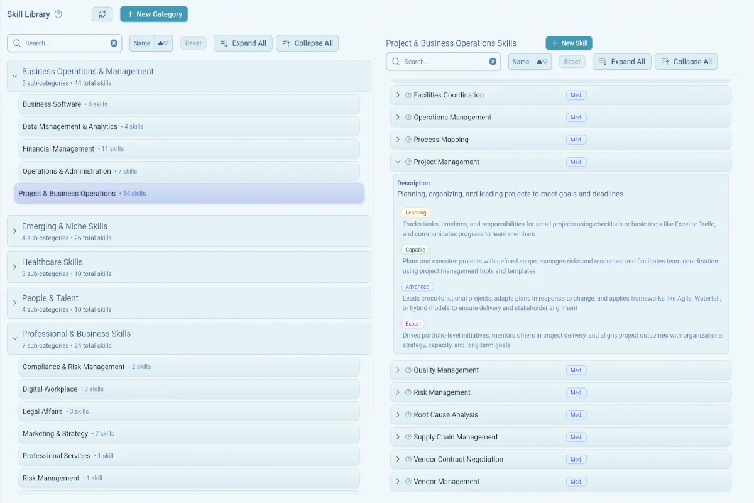Screen dimensions: 754x503
Task: Expand the Healthcare Skills category
Action: (x=14, y=267)
